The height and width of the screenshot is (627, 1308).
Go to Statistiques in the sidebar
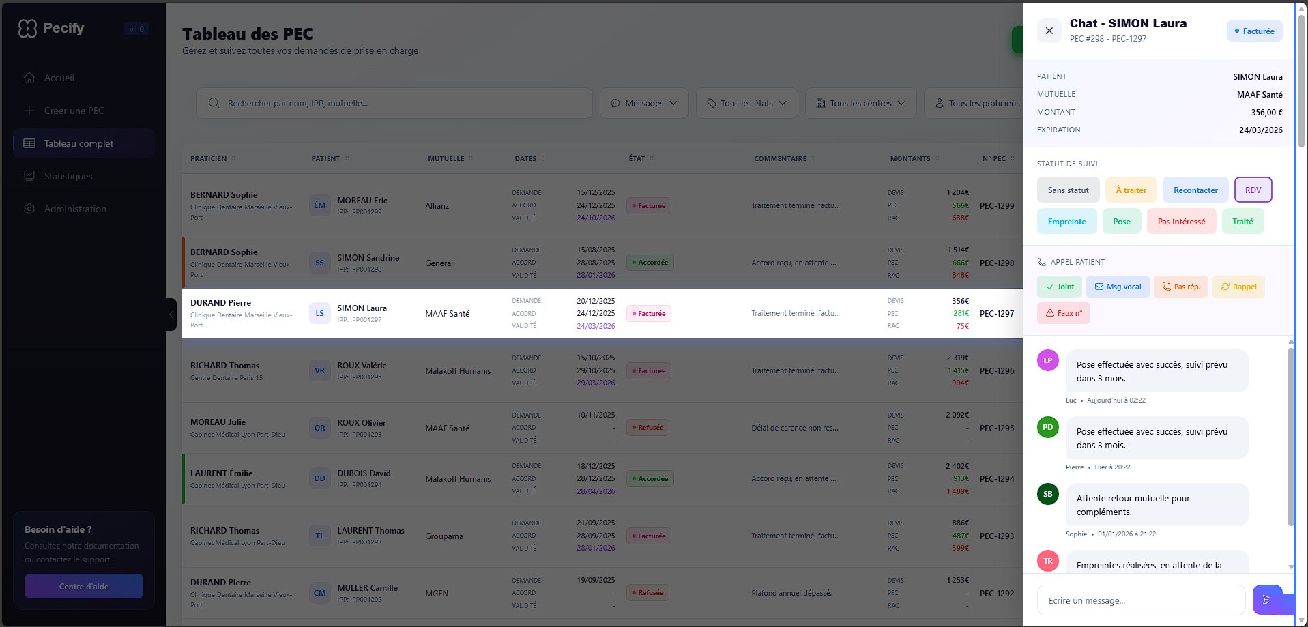[68, 176]
